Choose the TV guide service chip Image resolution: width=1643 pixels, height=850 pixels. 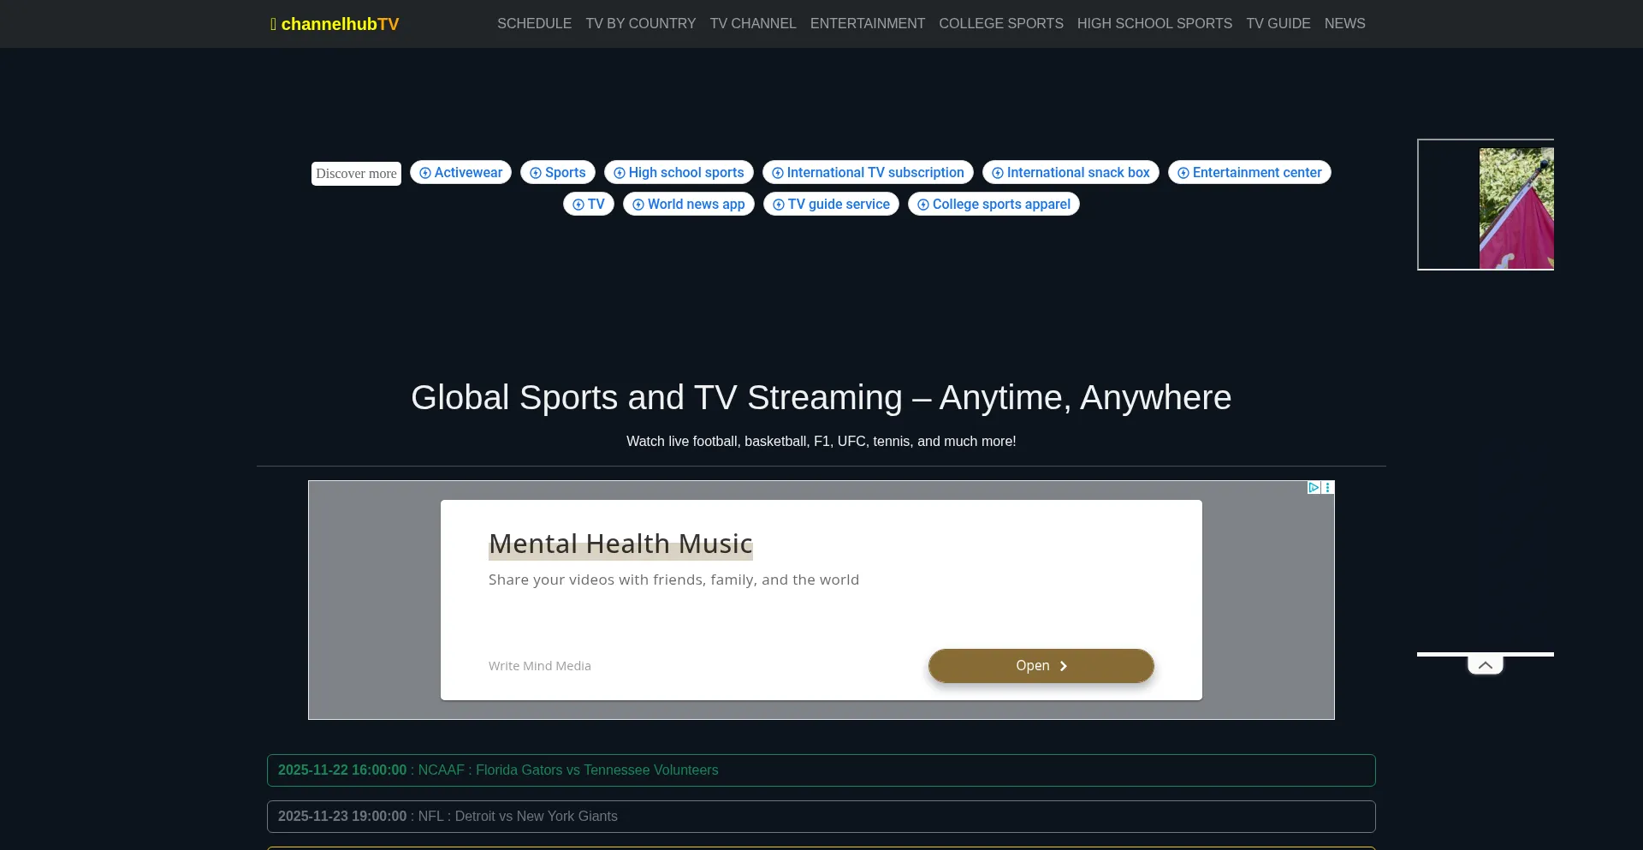click(x=830, y=205)
